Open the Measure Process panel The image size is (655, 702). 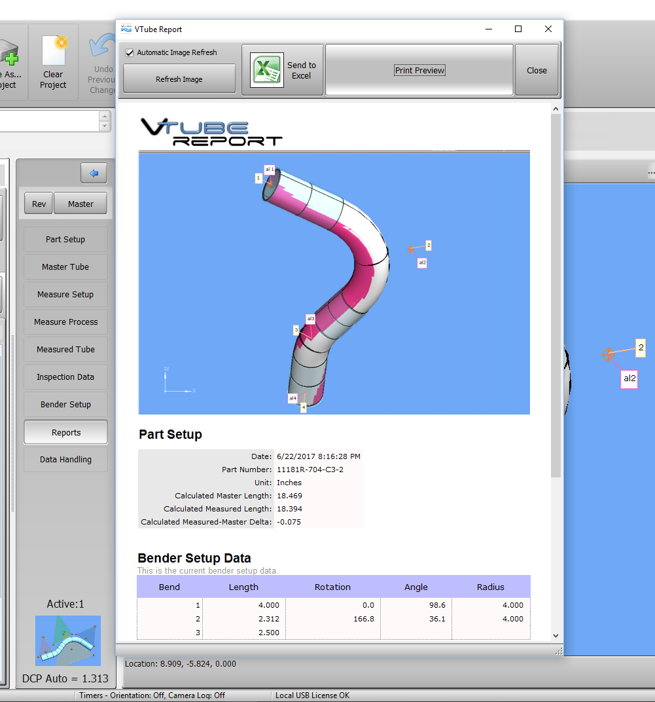tap(65, 322)
